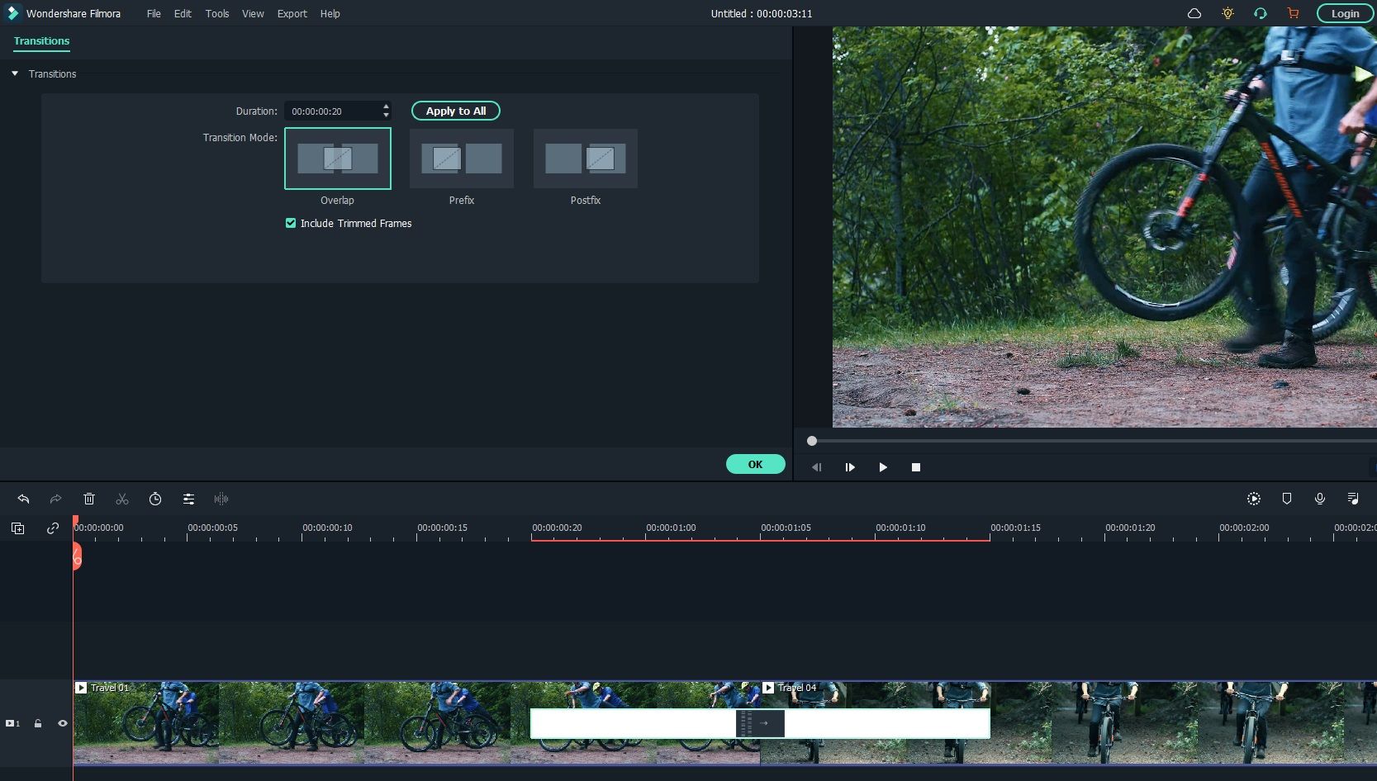Click the 00:00:02:00 ruler mark
The width and height of the screenshot is (1377, 781).
click(1244, 528)
